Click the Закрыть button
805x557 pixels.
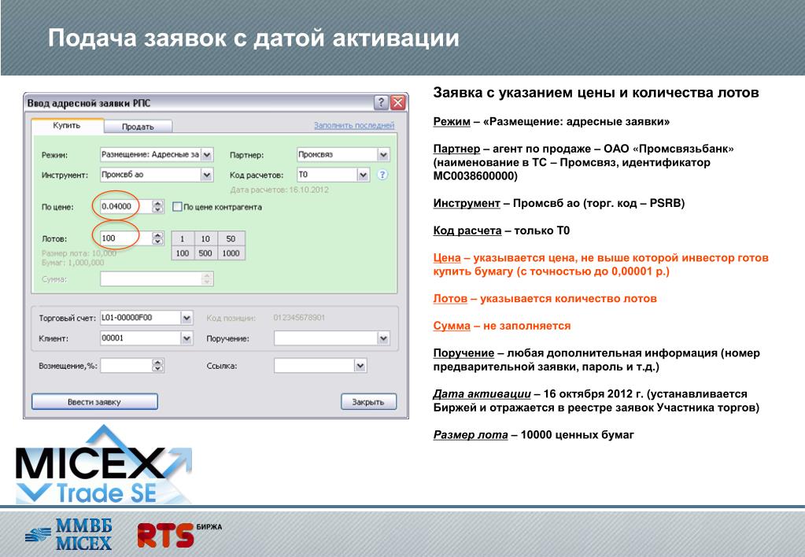click(x=368, y=402)
